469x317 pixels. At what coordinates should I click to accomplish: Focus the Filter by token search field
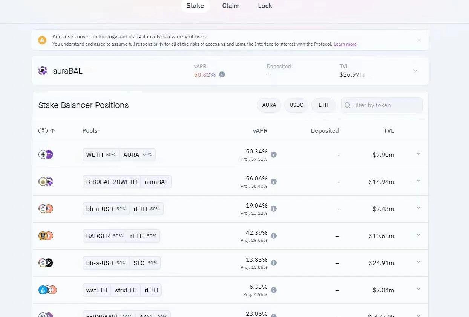tap(382, 105)
